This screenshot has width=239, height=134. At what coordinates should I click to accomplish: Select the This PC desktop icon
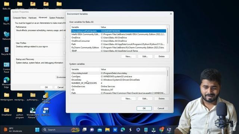click(x=7, y=21)
